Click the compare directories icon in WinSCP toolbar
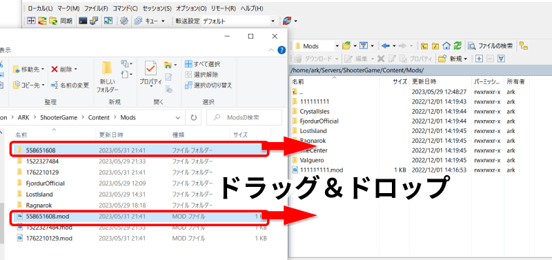Viewport: 552px width, 260px height. (32, 21)
